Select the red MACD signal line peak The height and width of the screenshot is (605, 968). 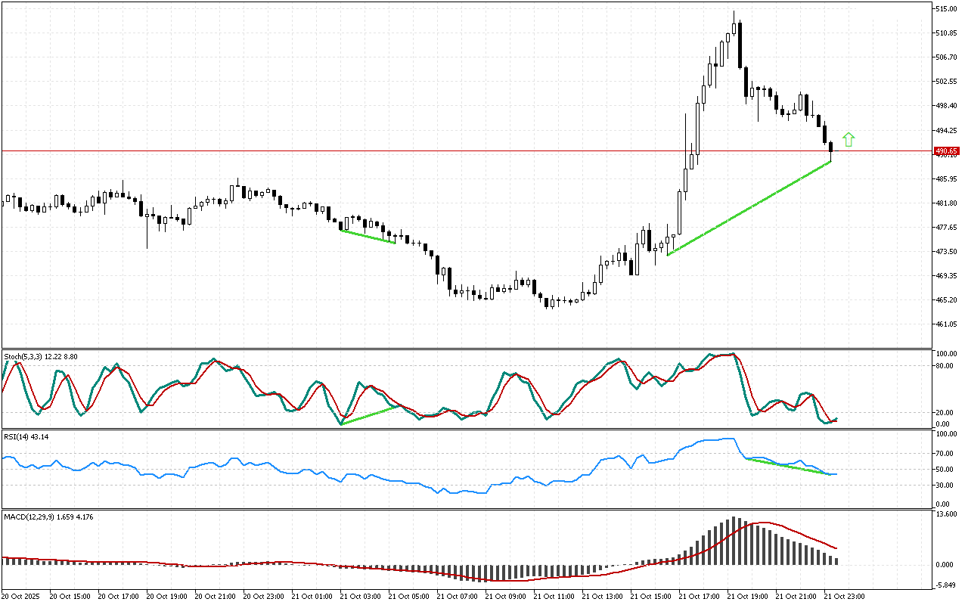tap(765, 523)
